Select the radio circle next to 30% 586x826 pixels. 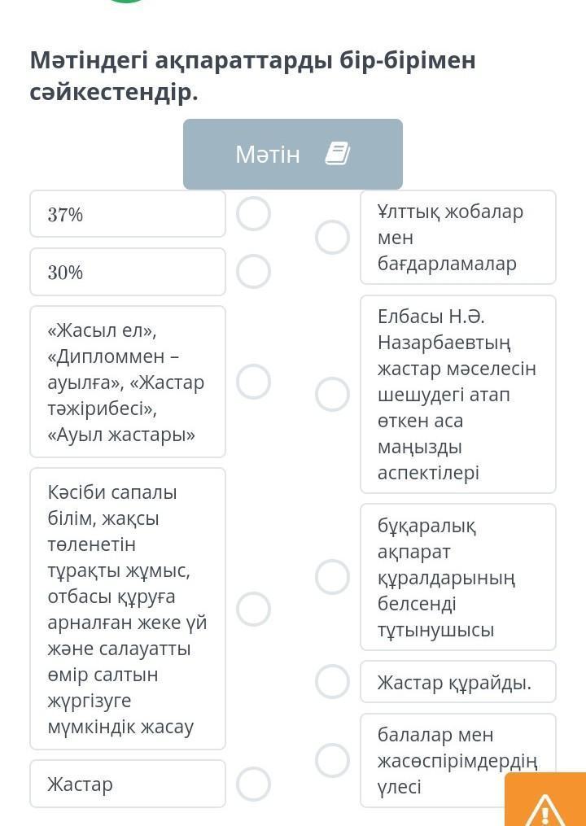[253, 271]
